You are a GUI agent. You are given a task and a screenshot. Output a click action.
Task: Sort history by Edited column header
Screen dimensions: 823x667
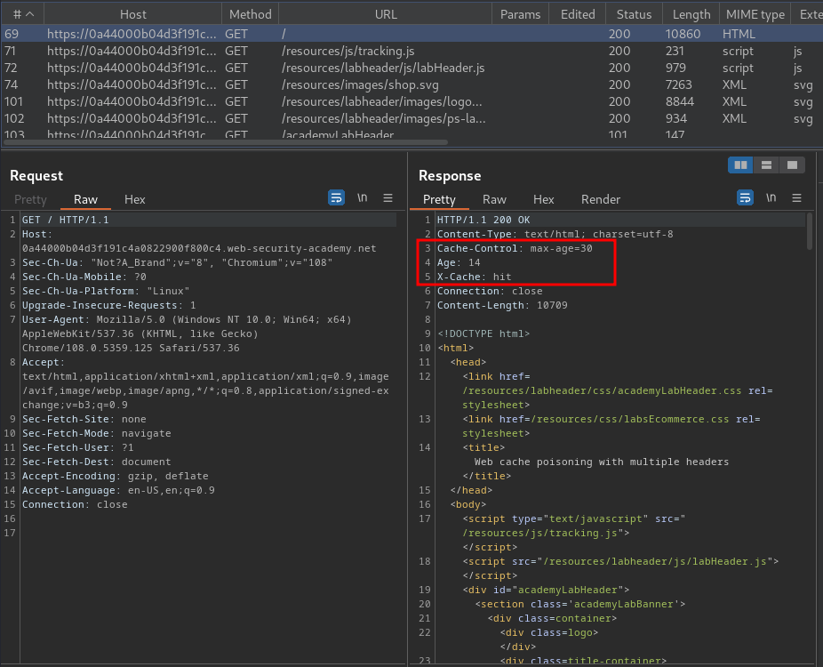coord(578,14)
